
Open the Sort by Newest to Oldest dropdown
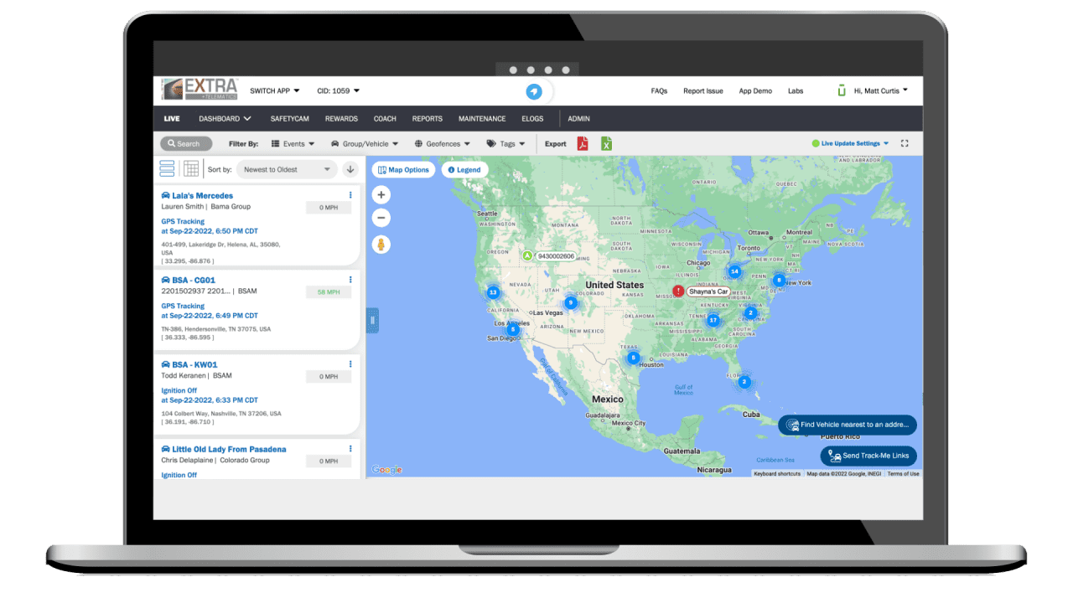pos(287,169)
